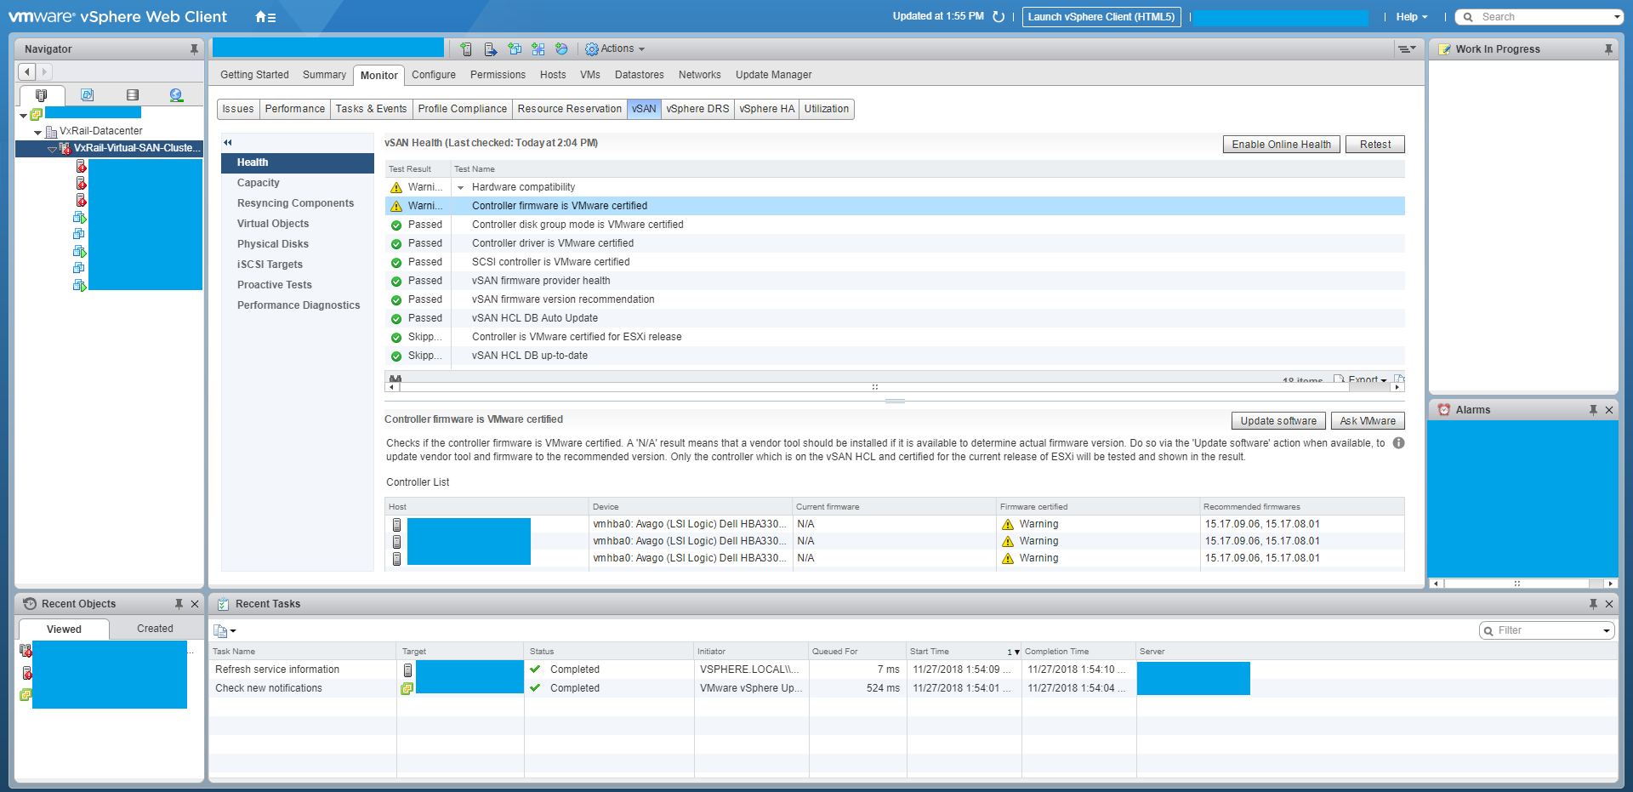The height and width of the screenshot is (792, 1633).
Task: Open the Actions dropdown menu
Action: point(616,48)
